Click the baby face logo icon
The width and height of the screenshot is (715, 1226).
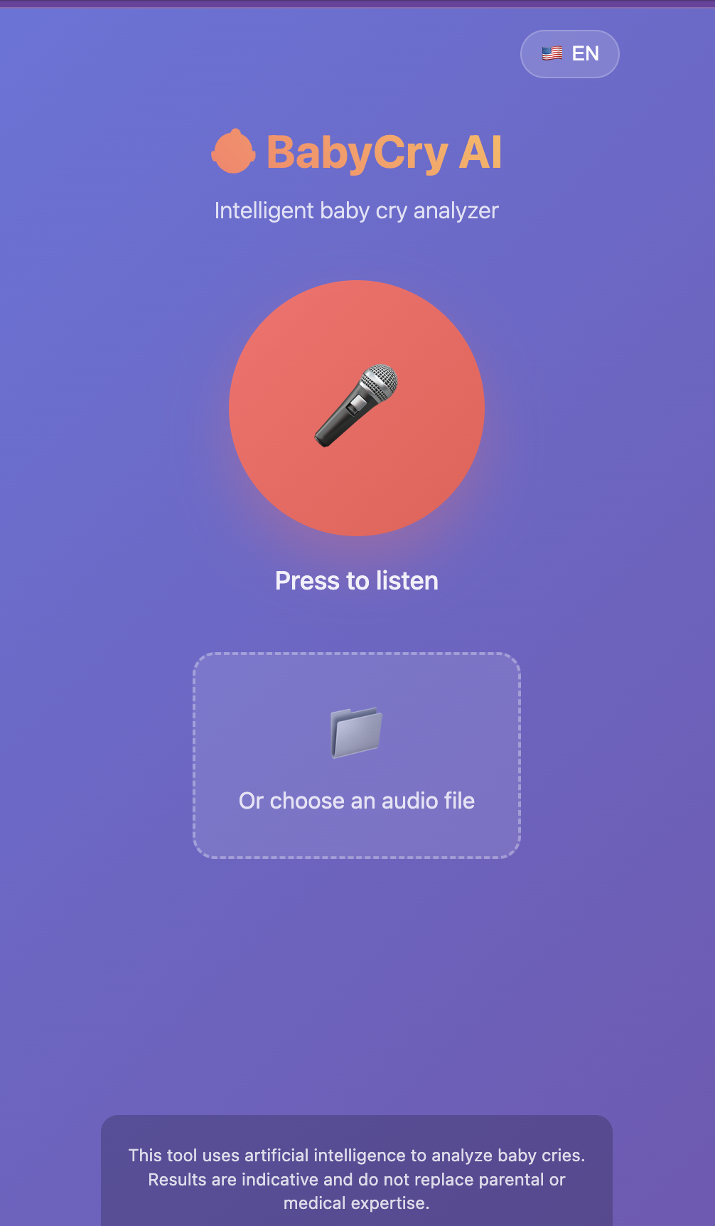(x=233, y=151)
